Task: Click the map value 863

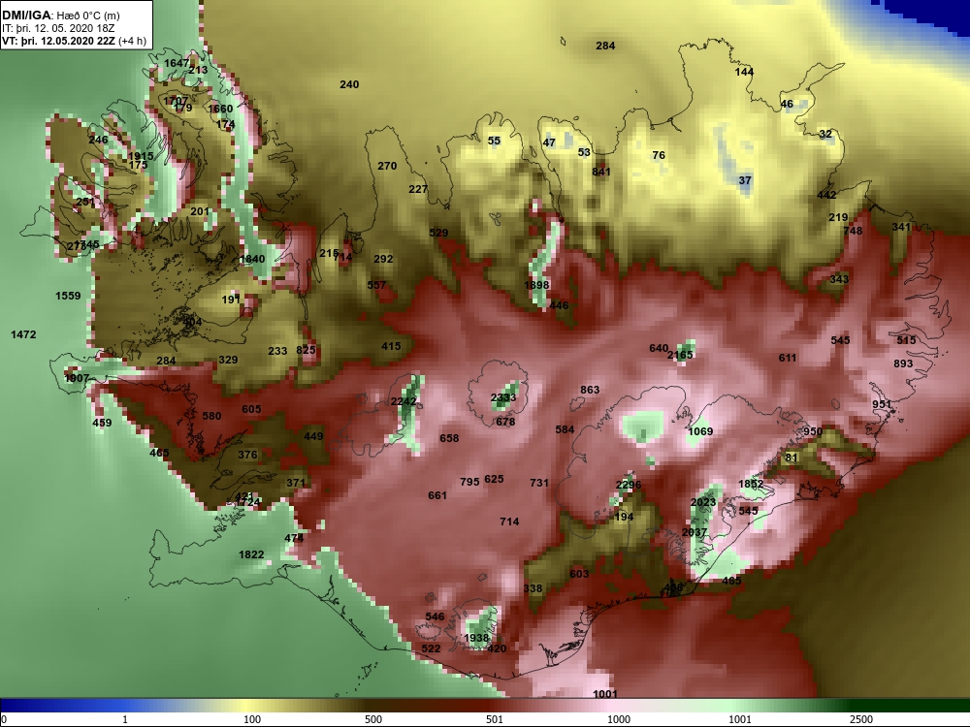Action: (x=590, y=390)
